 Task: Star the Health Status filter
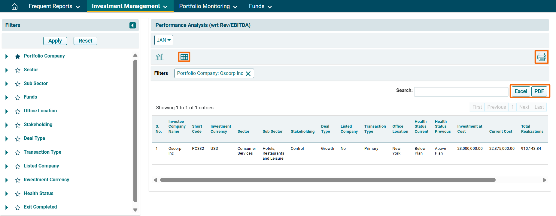18,194
